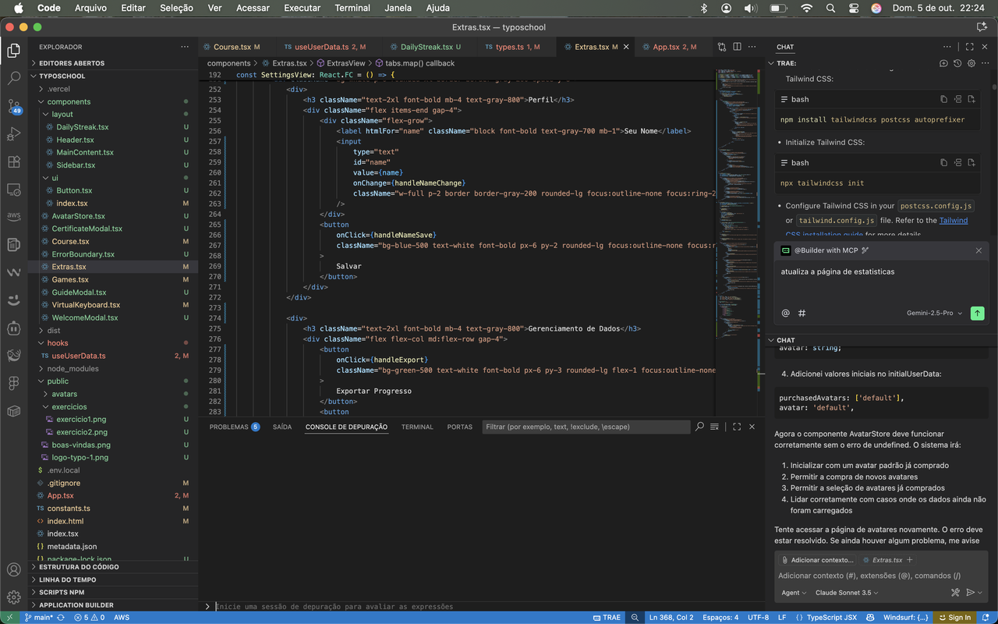The height and width of the screenshot is (624, 998).
Task: Collapse the TRAE chat section
Action: click(x=772, y=63)
